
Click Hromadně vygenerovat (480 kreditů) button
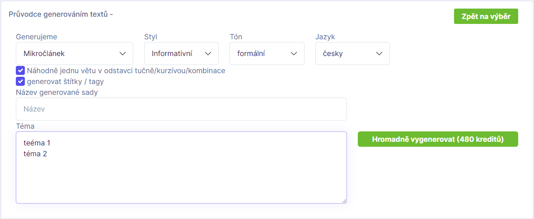(x=438, y=139)
